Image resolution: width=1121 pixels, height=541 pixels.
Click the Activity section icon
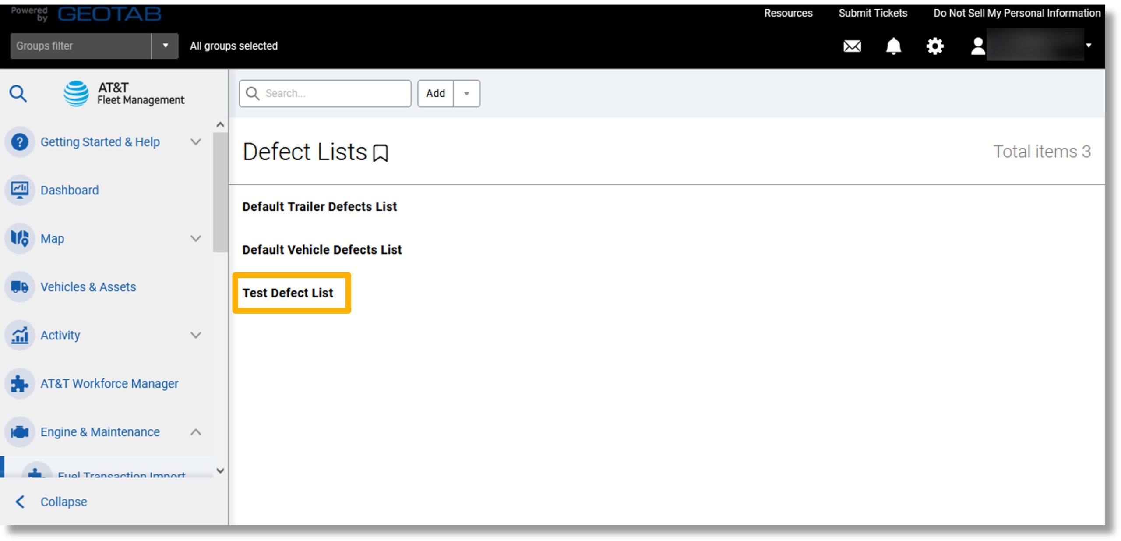pos(19,334)
